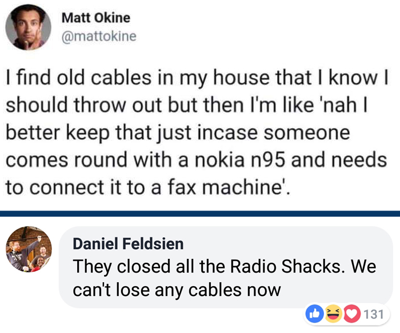Click the @mattokine handle

pos(98,36)
